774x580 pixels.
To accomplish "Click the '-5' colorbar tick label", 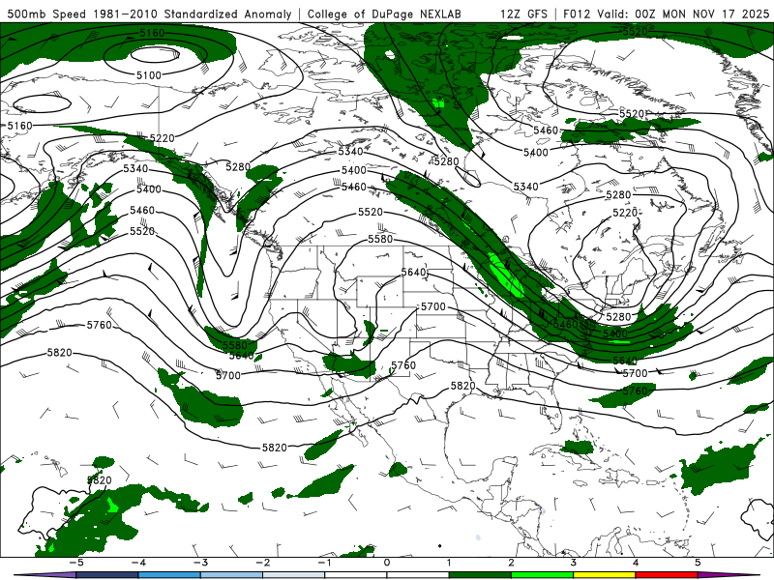I will point(76,563).
